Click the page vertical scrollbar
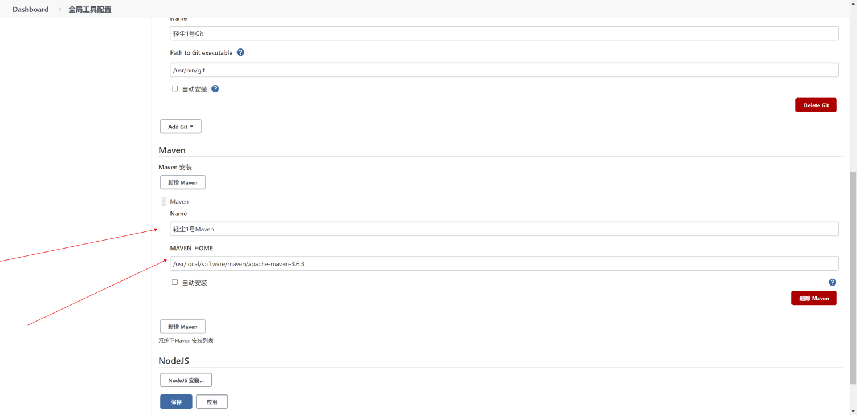857x415 pixels. point(852,274)
